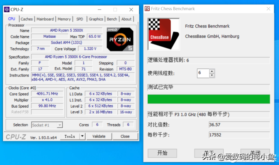Click the 对比倍数 result 36.57
This screenshot has width=279, height=165.
(x=239, y=125)
